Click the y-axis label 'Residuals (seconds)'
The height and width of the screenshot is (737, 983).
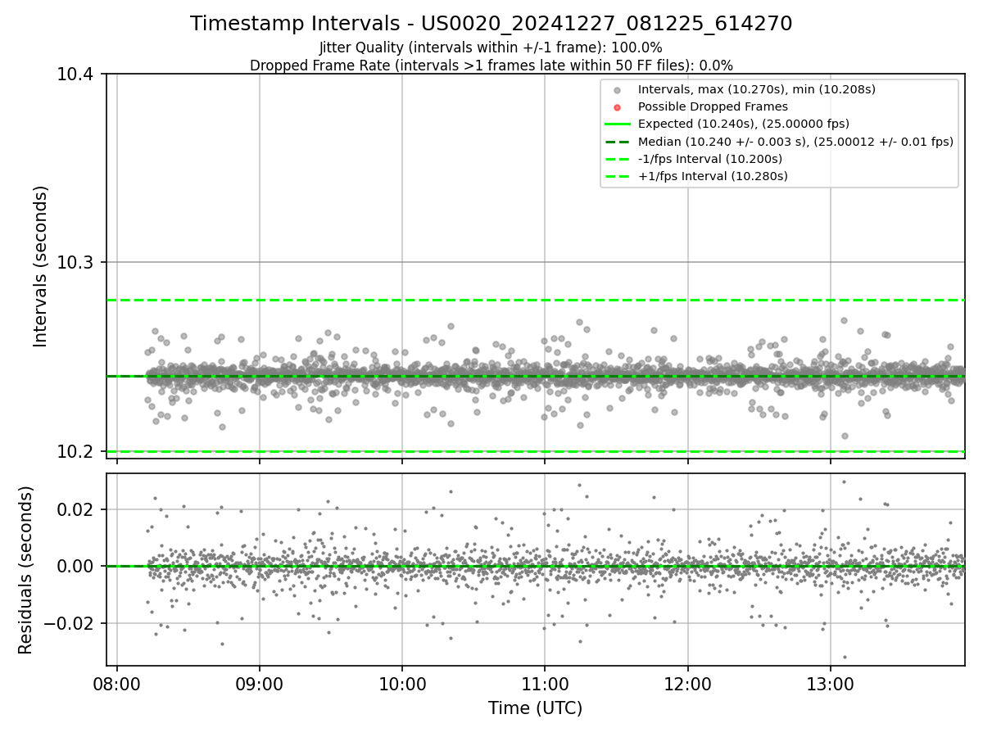click(x=26, y=570)
